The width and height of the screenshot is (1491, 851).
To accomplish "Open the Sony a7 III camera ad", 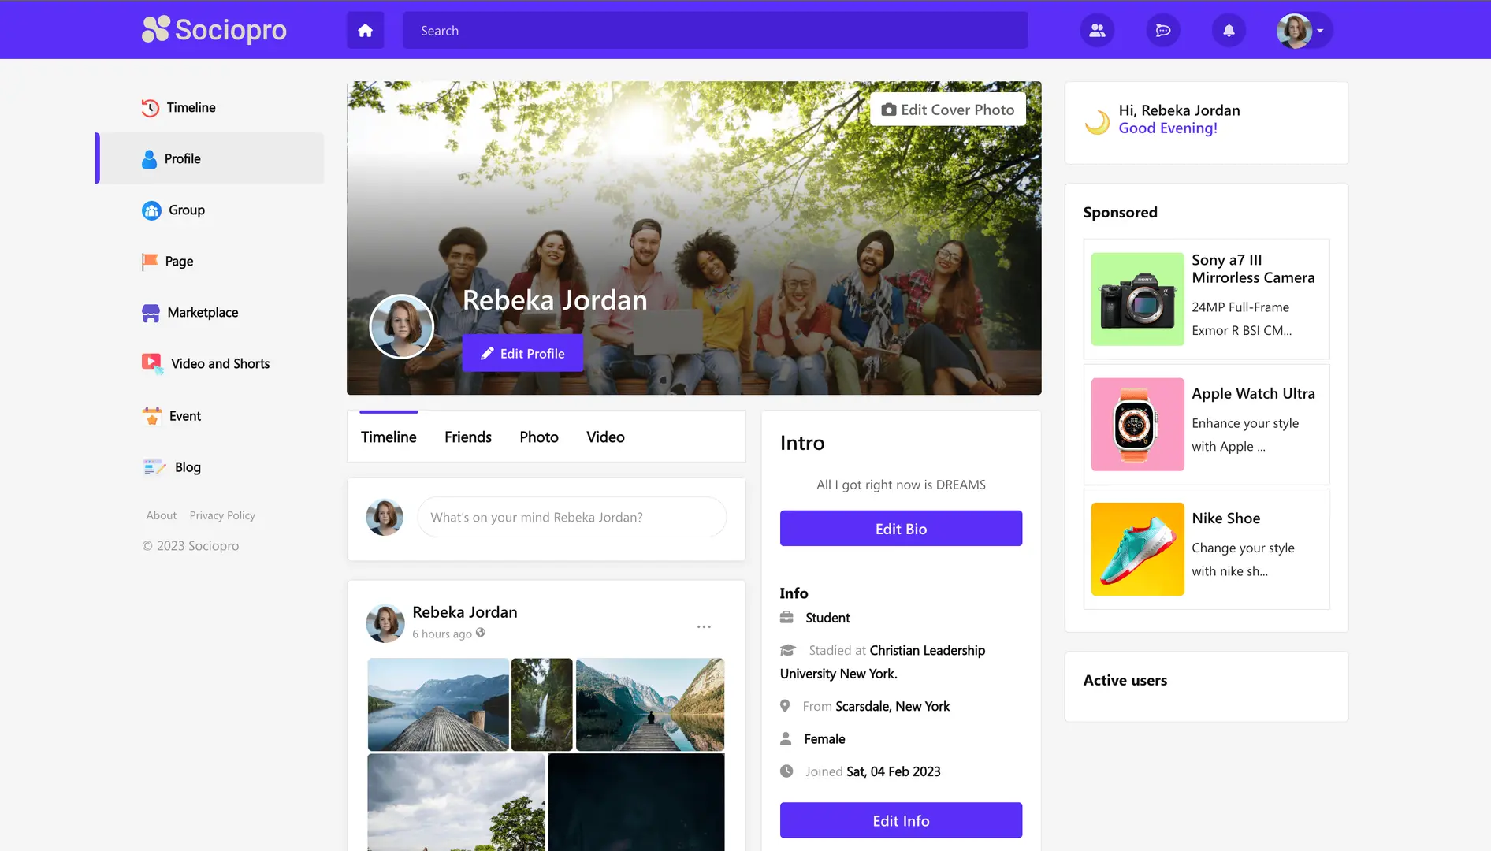I will pyautogui.click(x=1207, y=299).
